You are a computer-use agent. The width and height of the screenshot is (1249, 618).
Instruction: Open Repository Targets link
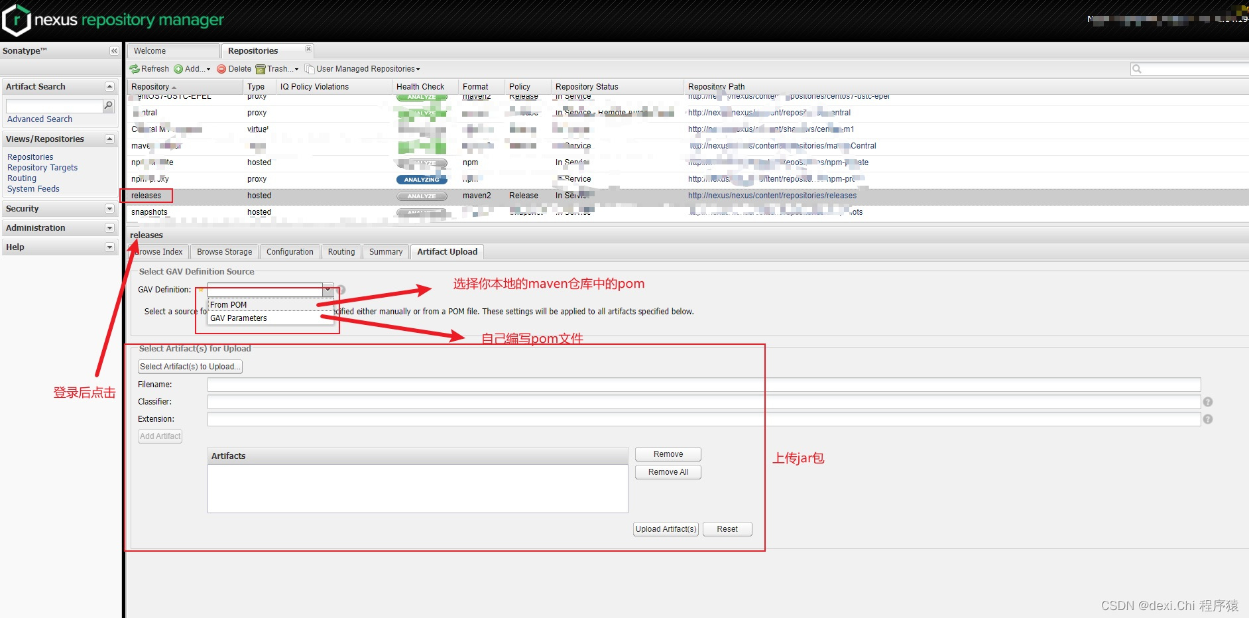point(42,168)
